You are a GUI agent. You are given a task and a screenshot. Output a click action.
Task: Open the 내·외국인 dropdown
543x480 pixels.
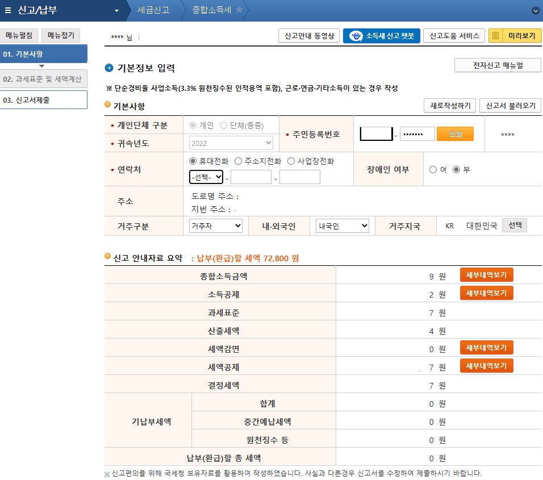point(341,226)
